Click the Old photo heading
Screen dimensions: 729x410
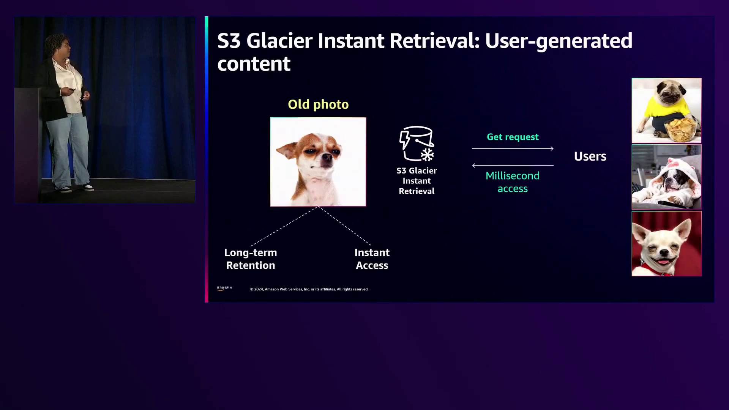point(318,104)
